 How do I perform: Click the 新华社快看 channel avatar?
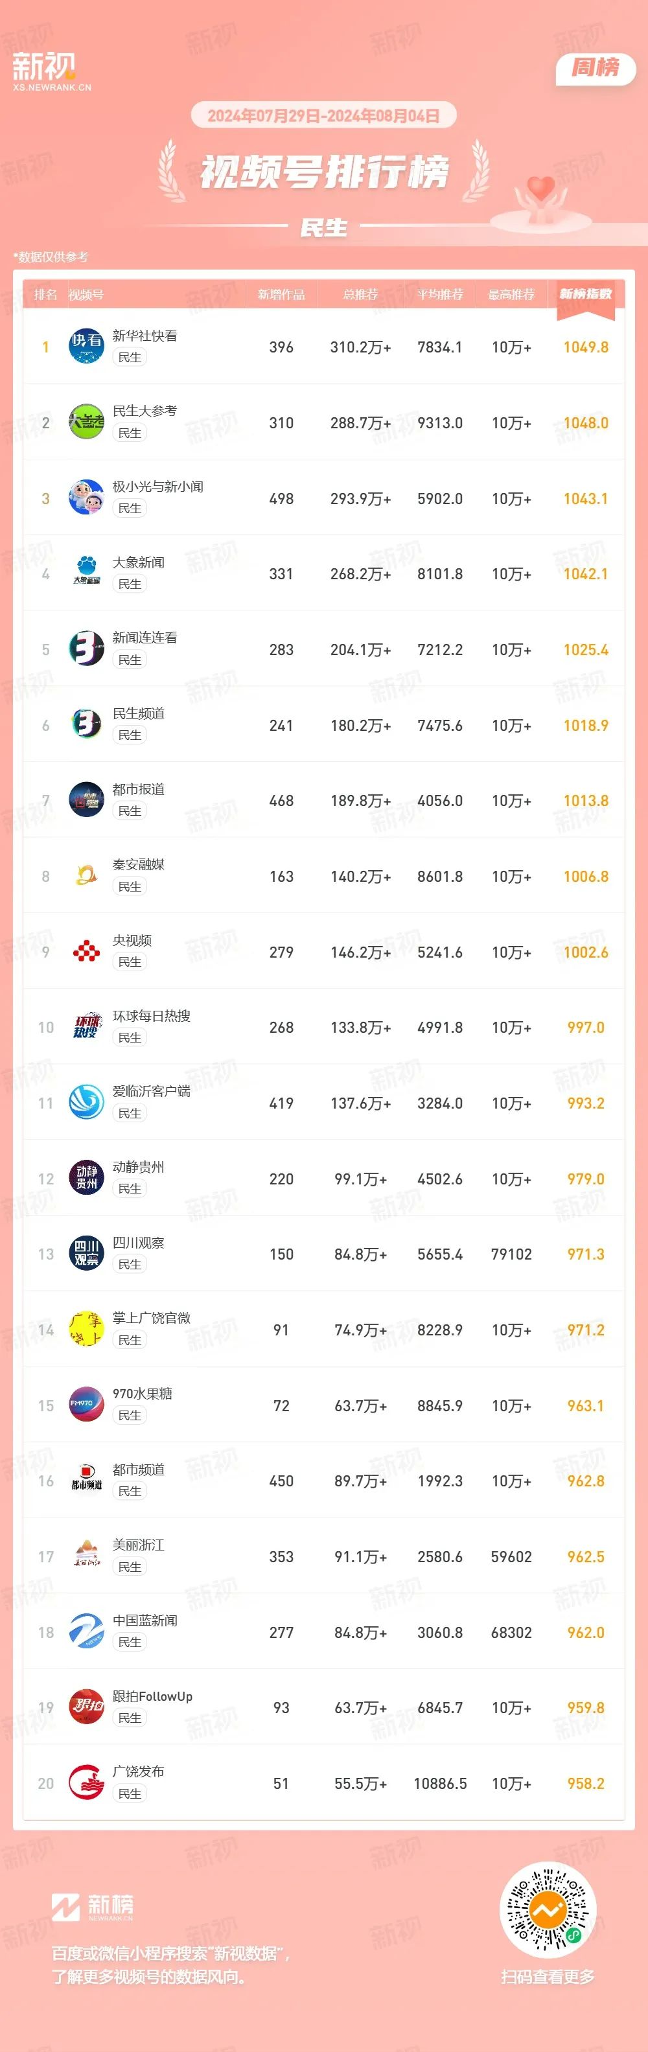(86, 347)
